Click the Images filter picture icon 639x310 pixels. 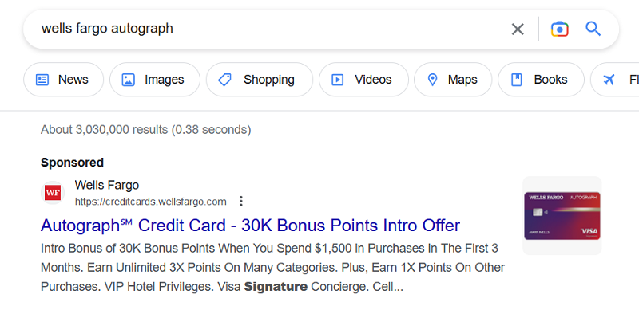(x=128, y=80)
